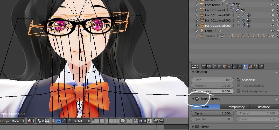The image size is (279, 130).
Task: Collapse the Shading panel
Action: [193, 72]
